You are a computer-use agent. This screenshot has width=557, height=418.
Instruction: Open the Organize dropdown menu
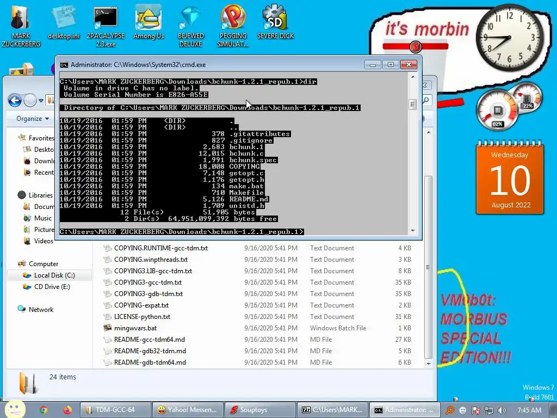32,118
